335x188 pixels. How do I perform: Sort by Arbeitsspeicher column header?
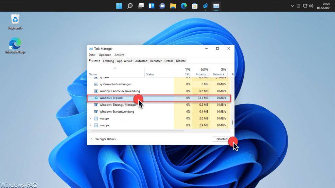(201, 71)
